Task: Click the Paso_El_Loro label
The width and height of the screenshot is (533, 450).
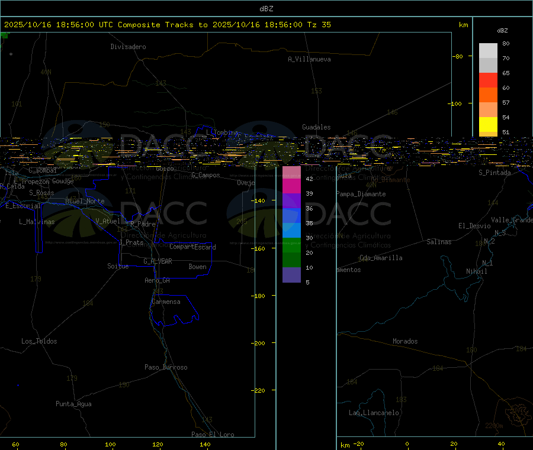Action: [213, 435]
